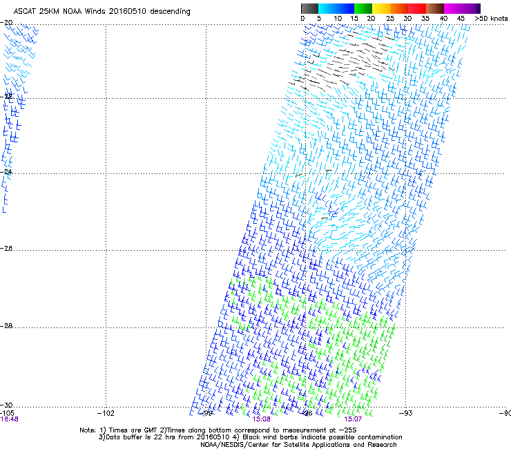Click the ASCAT 25KM NOAA Winds title
511x449 pixels.
pos(102,11)
